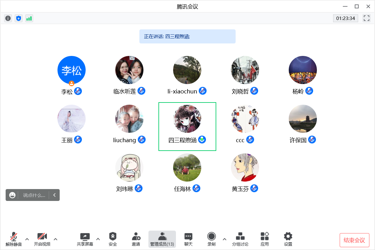Image resolution: width=375 pixels, height=250 pixels.
Task: Click the blue security shield icon
Action: coord(18,18)
